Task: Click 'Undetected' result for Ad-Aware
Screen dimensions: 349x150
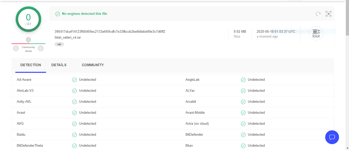Action: tap(88, 80)
